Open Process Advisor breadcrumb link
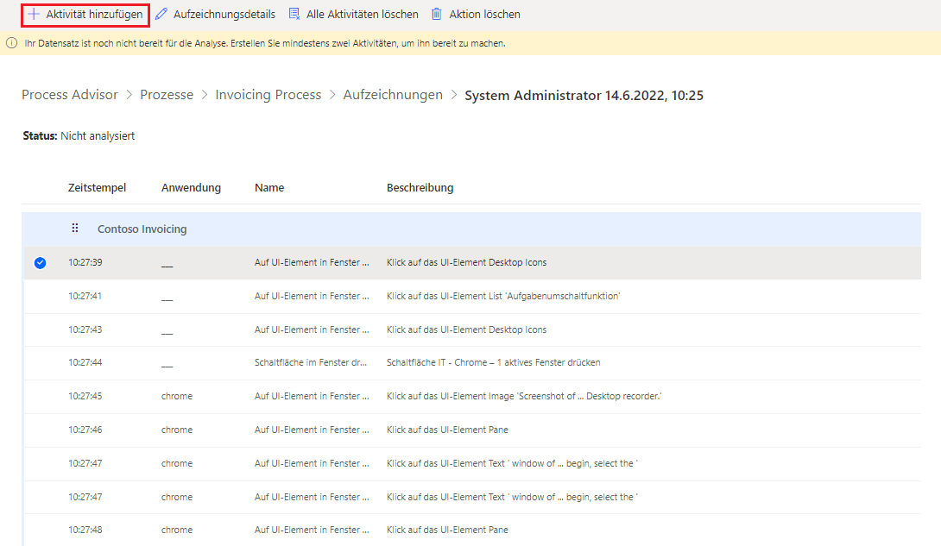Screen dimensions: 941x546 [x=70, y=95]
